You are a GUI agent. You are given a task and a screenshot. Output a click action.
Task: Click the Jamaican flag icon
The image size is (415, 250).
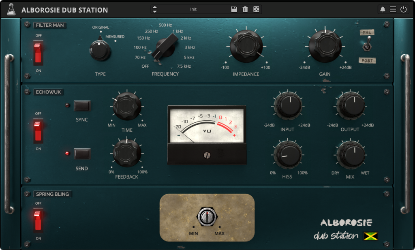coord(370,236)
